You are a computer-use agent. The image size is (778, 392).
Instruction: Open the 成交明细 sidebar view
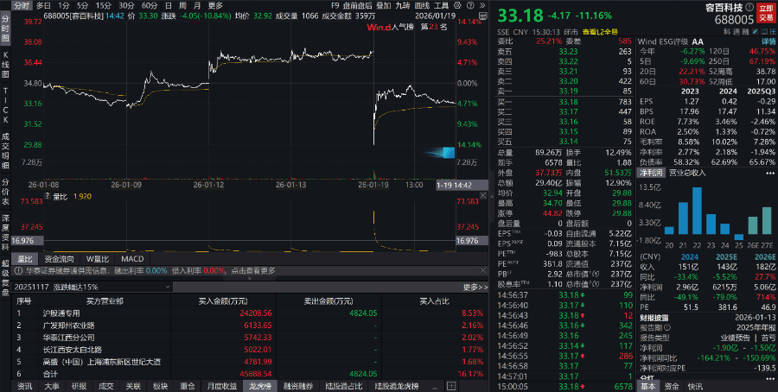5,150
